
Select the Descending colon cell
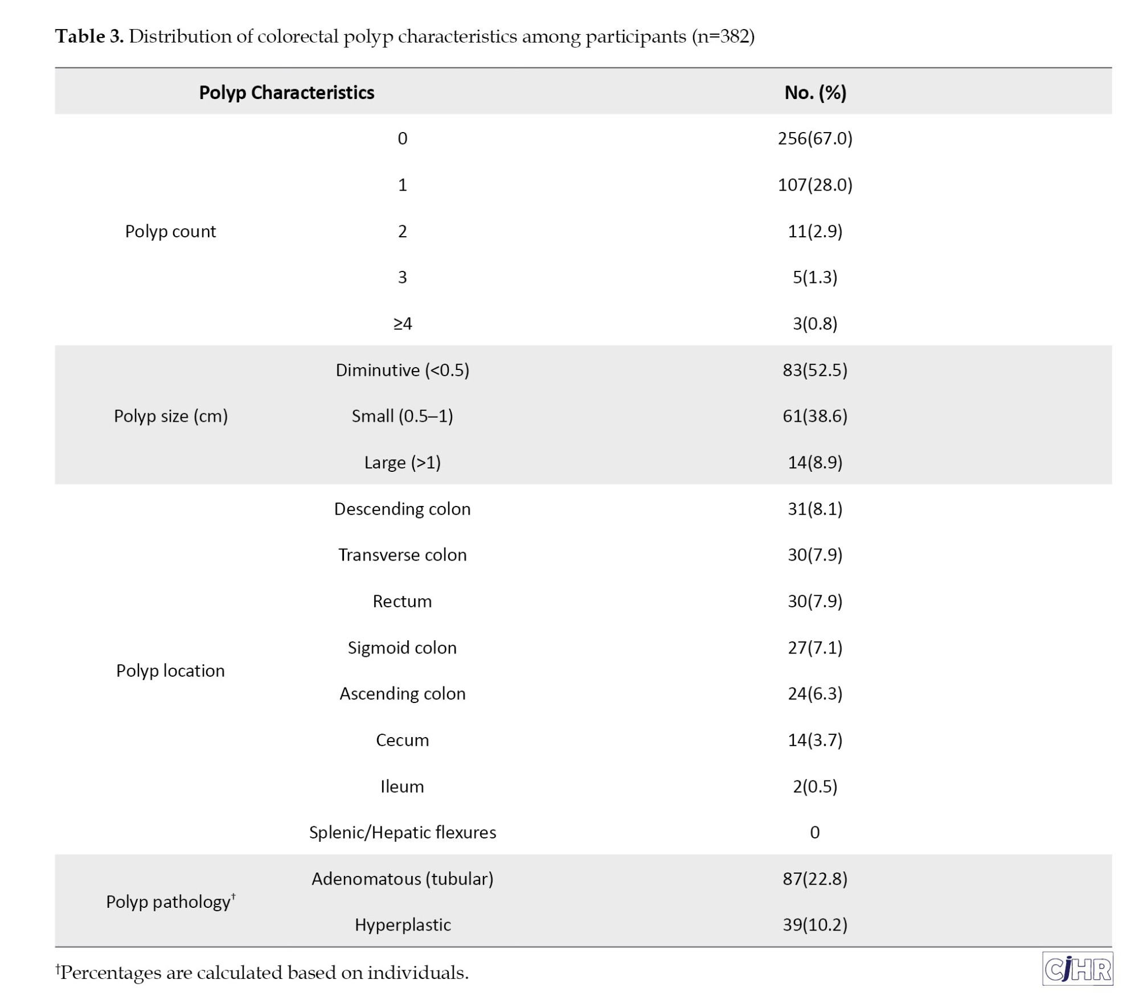(x=402, y=509)
